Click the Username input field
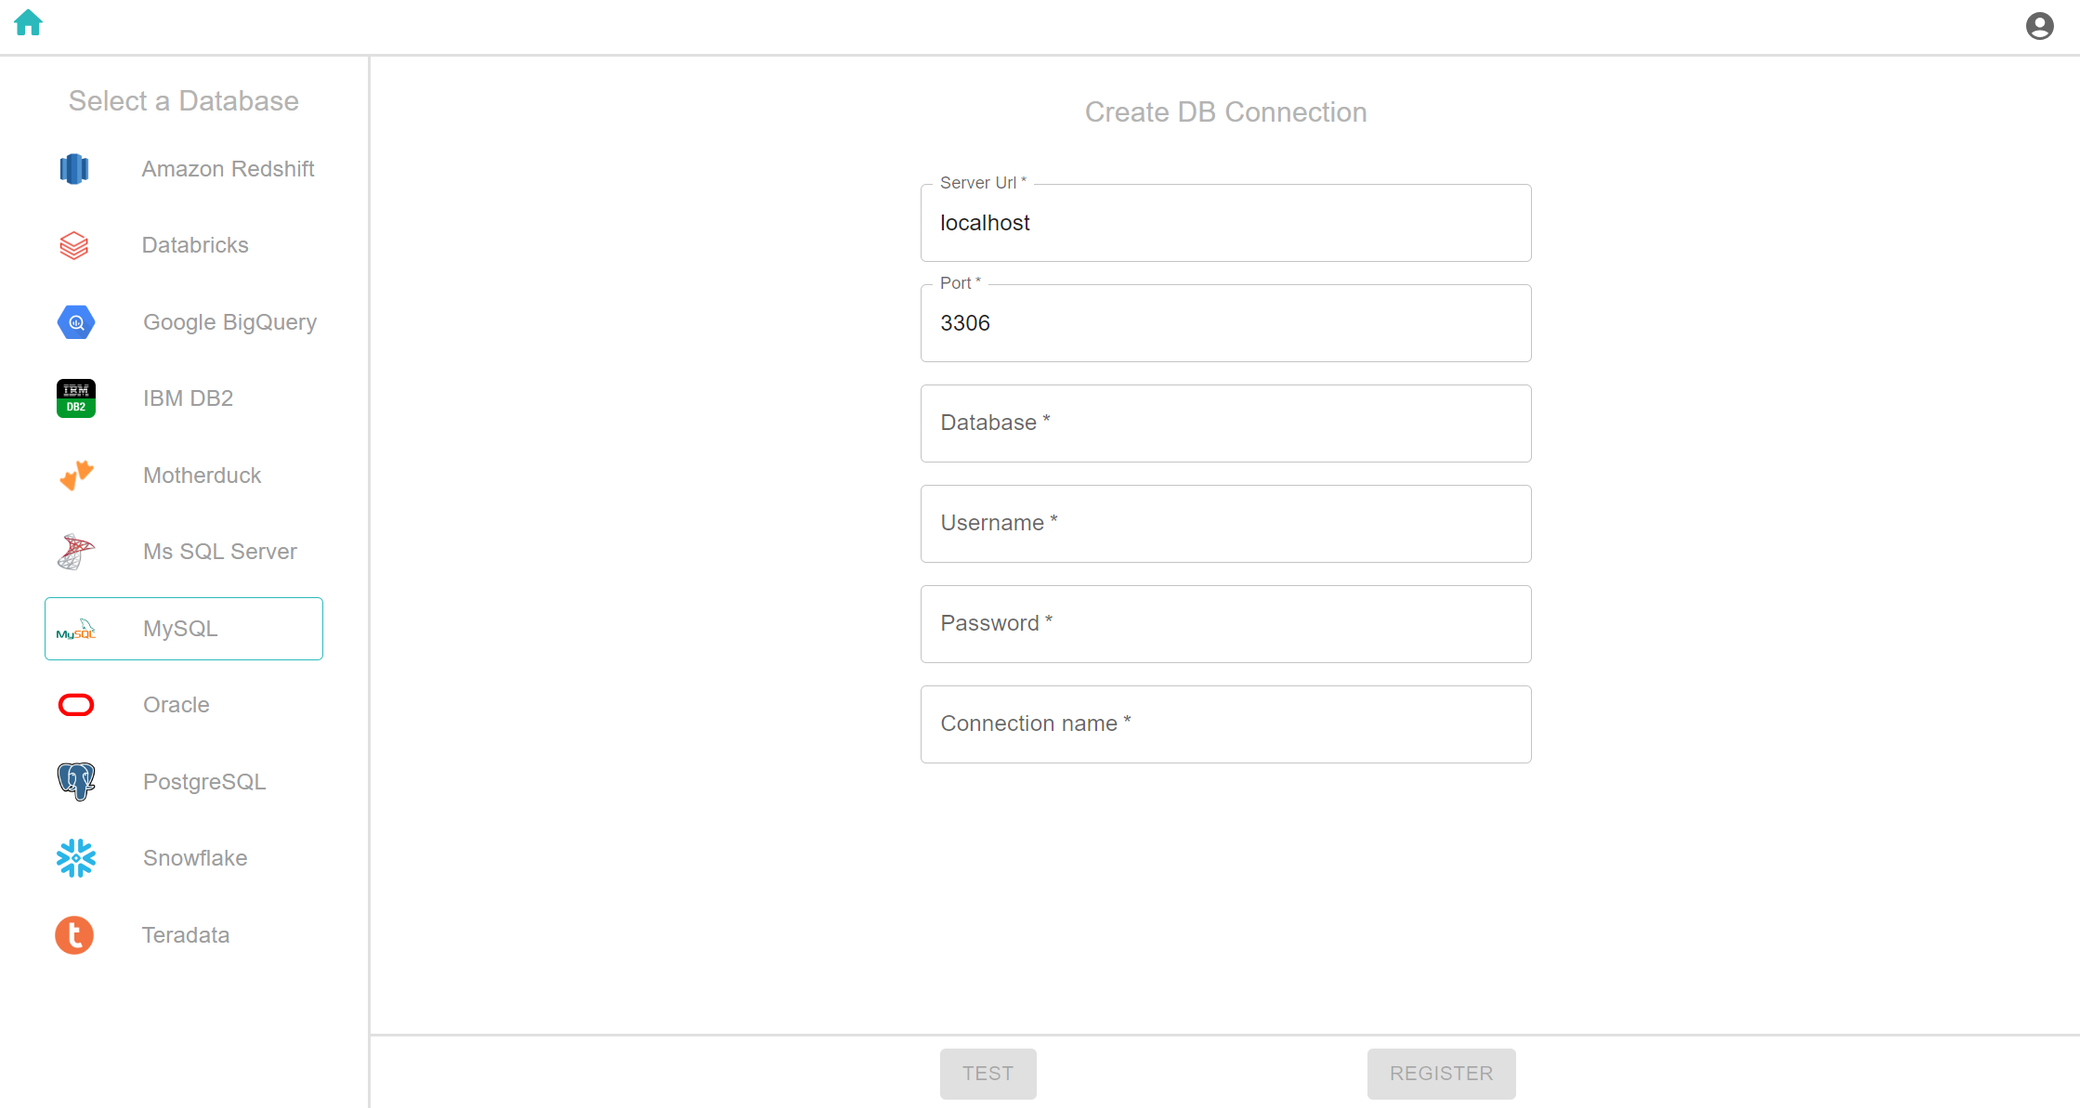 [x=1225, y=522]
